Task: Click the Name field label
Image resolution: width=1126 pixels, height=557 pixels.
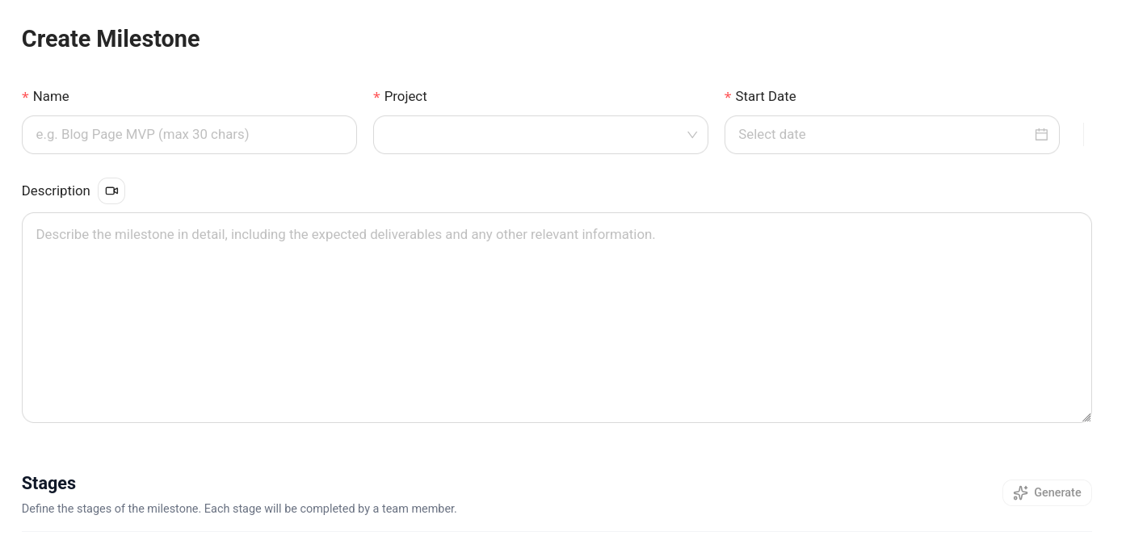Action: tap(51, 96)
